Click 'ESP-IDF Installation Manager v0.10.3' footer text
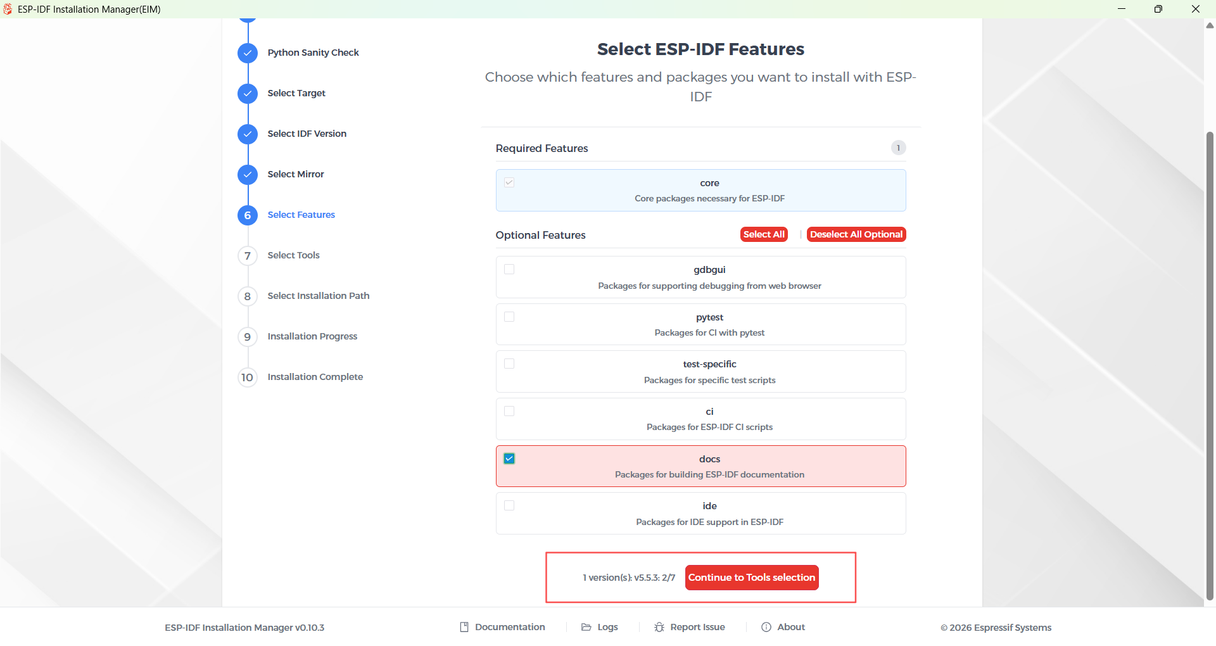 tap(244, 628)
